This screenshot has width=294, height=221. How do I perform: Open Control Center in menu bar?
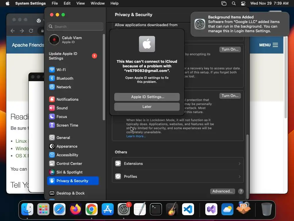click(243, 3)
